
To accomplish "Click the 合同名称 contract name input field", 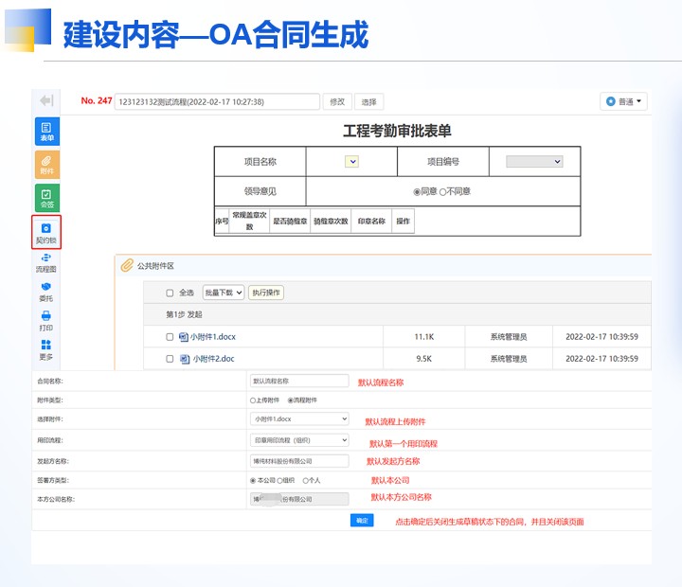I will 299,381.
